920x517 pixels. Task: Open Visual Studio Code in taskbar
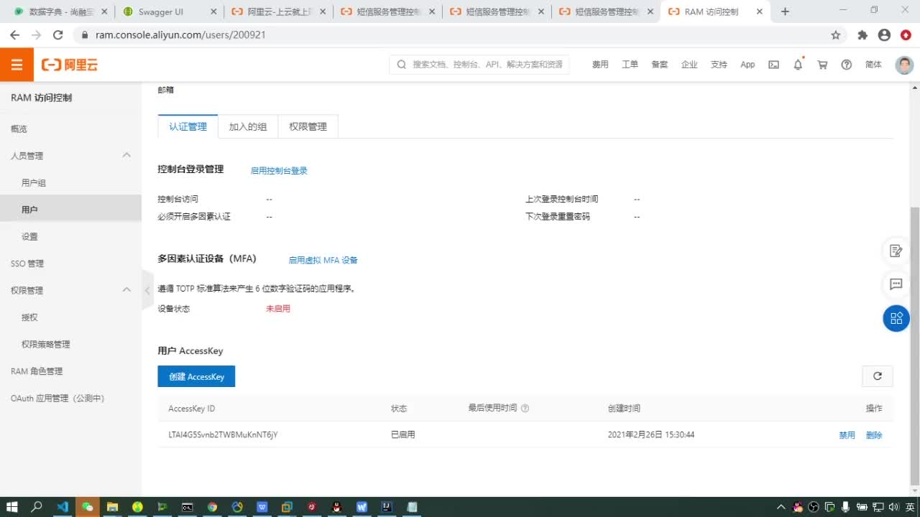click(63, 507)
